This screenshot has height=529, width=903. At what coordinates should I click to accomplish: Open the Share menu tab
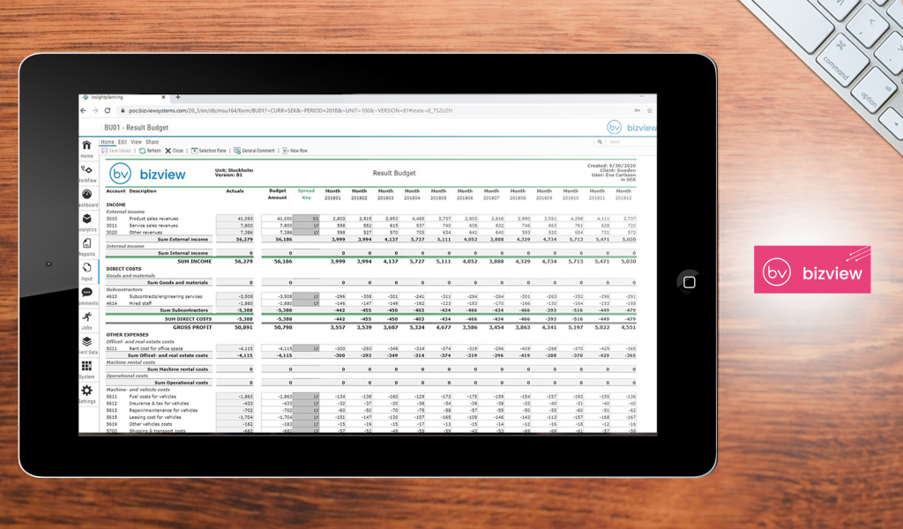point(152,142)
